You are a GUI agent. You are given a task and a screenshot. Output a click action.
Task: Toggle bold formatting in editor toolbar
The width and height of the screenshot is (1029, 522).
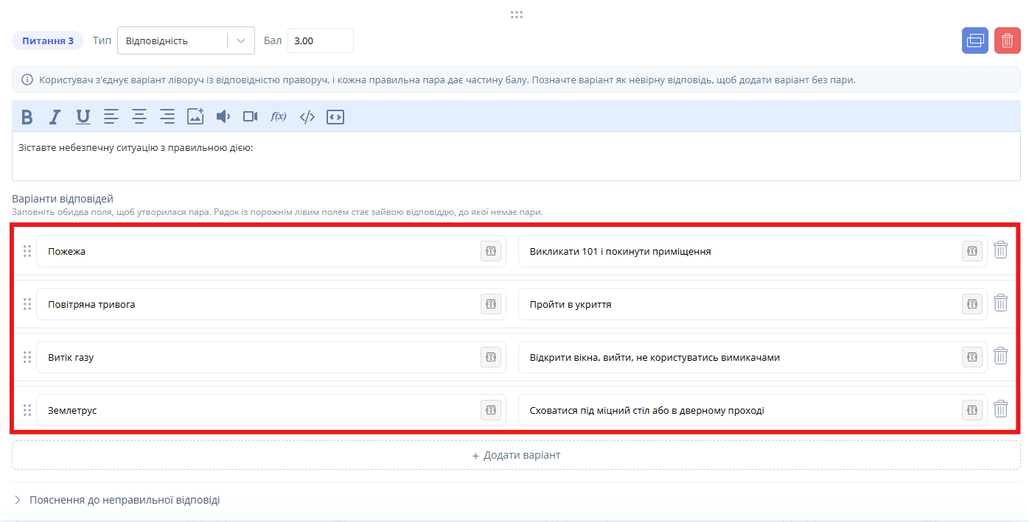tap(27, 116)
